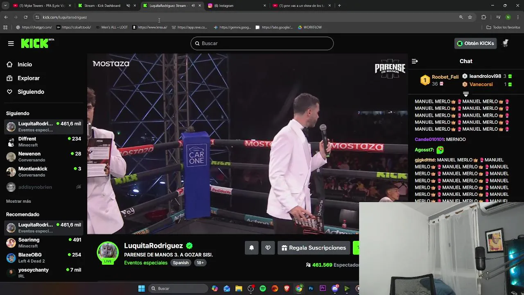The width and height of the screenshot is (524, 295).
Task: Open the Kick hamburger menu
Action: tap(11, 43)
